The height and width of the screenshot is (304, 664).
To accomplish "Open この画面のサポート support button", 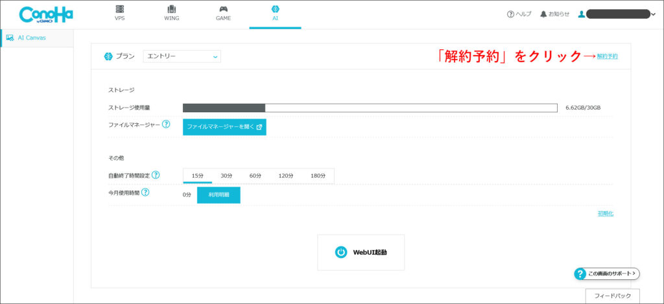I will coord(607,274).
